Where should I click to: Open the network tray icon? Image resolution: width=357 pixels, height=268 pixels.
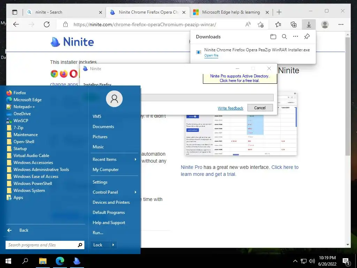pos(304,261)
